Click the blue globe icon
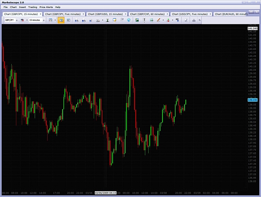The height and width of the screenshot is (197, 261). [x=129, y=20]
